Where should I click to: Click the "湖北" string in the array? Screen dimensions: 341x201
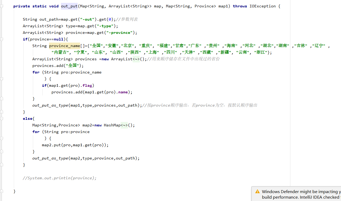[x=267, y=46]
